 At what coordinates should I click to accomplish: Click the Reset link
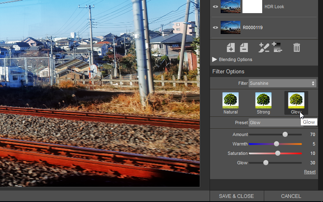coord(309,172)
